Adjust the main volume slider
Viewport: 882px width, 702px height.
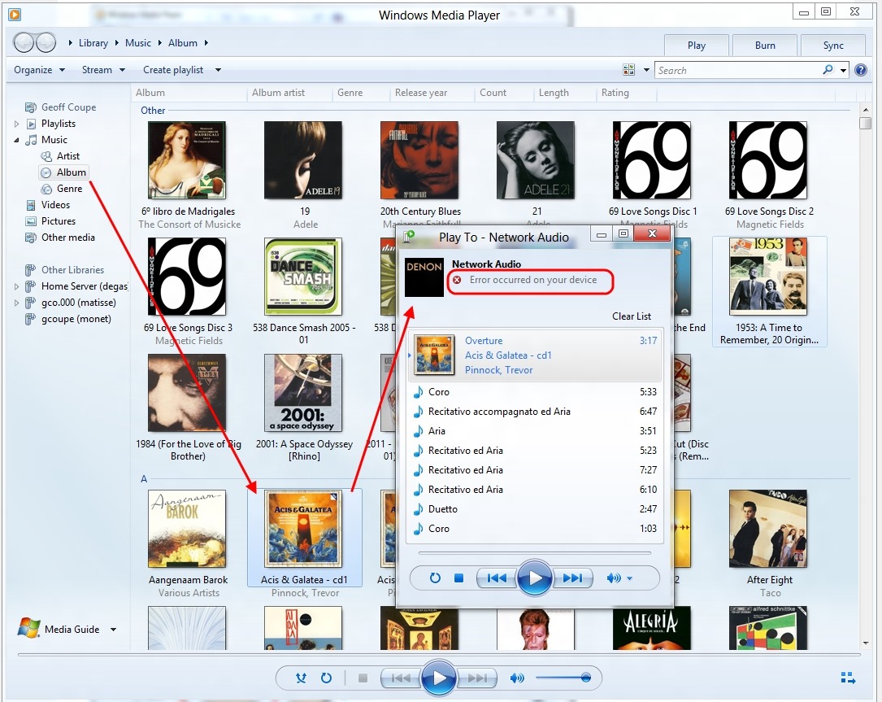pyautogui.click(x=563, y=678)
